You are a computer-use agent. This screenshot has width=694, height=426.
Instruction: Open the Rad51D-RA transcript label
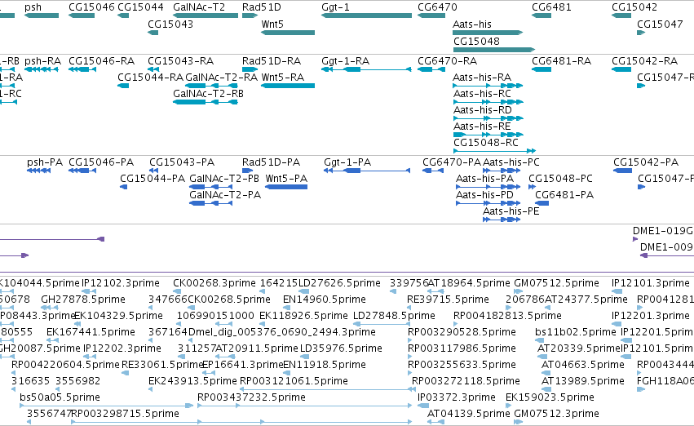[x=272, y=60]
